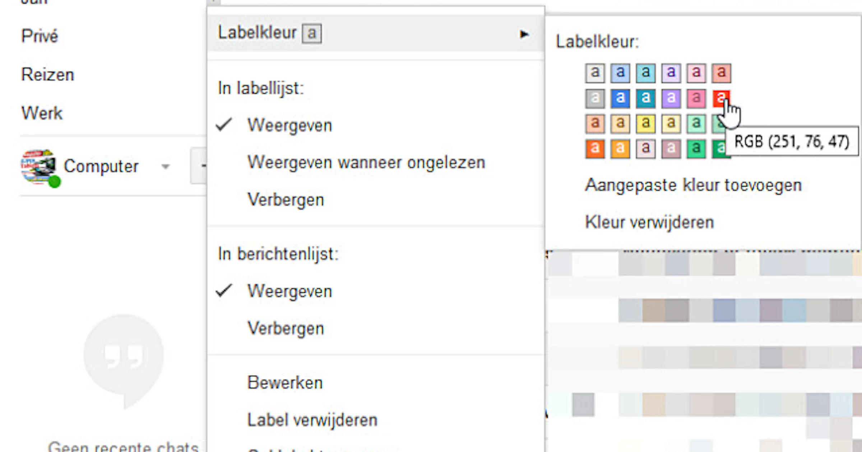Pick the emerald green swatch with dark letter
Screen dimensions: 862x452
696,149
